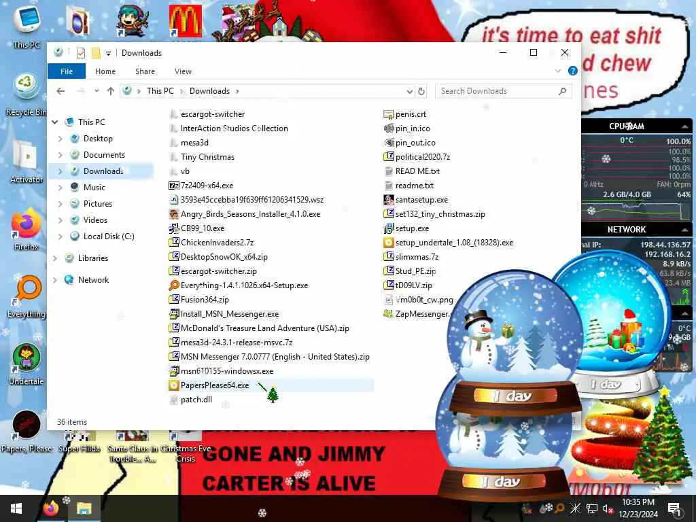Viewport: 696px width, 522px height.
Task: Open the network tray icon
Action: click(x=592, y=508)
